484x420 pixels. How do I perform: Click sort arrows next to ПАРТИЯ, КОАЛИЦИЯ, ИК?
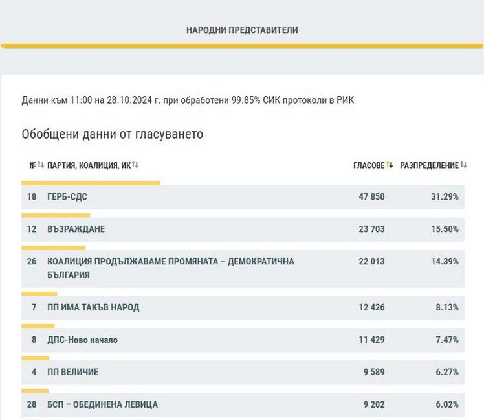(135, 165)
